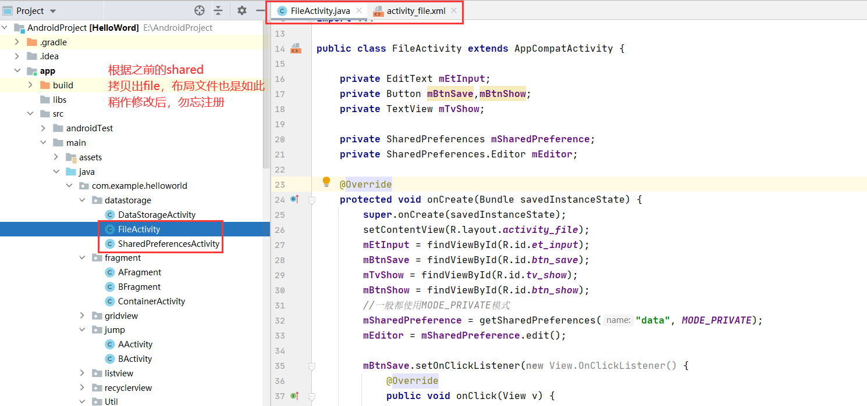This screenshot has height=406, width=867.
Task: Select BFragment class
Action: pos(139,287)
